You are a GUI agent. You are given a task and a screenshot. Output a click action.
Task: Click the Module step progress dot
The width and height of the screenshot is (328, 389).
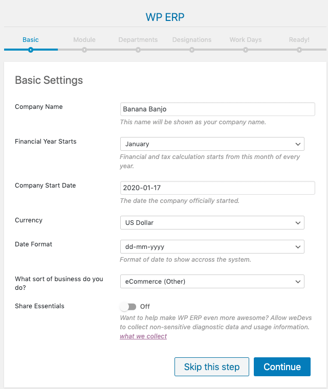84,50
